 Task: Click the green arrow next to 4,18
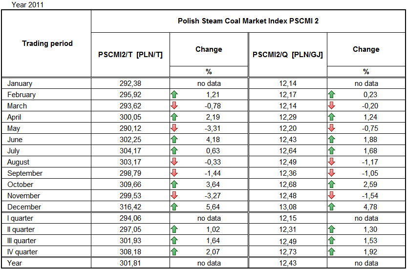pos(174,140)
